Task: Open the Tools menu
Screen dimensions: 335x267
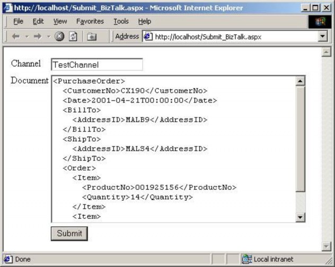Action: [x=121, y=21]
